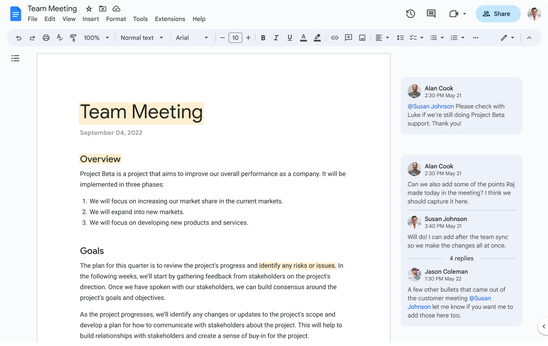Open the zoom 100% dropdown

pyautogui.click(x=96, y=38)
